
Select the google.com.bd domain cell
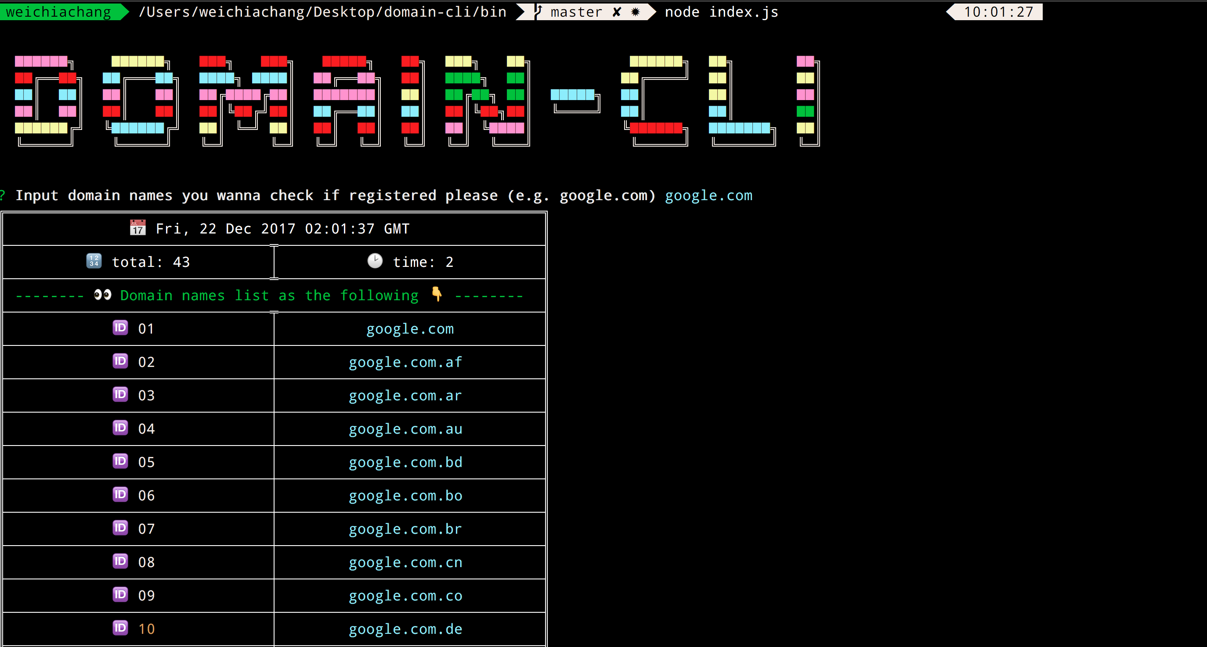410,462
